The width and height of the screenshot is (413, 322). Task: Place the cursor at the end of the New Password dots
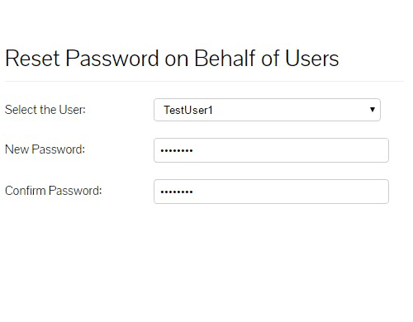(193, 150)
